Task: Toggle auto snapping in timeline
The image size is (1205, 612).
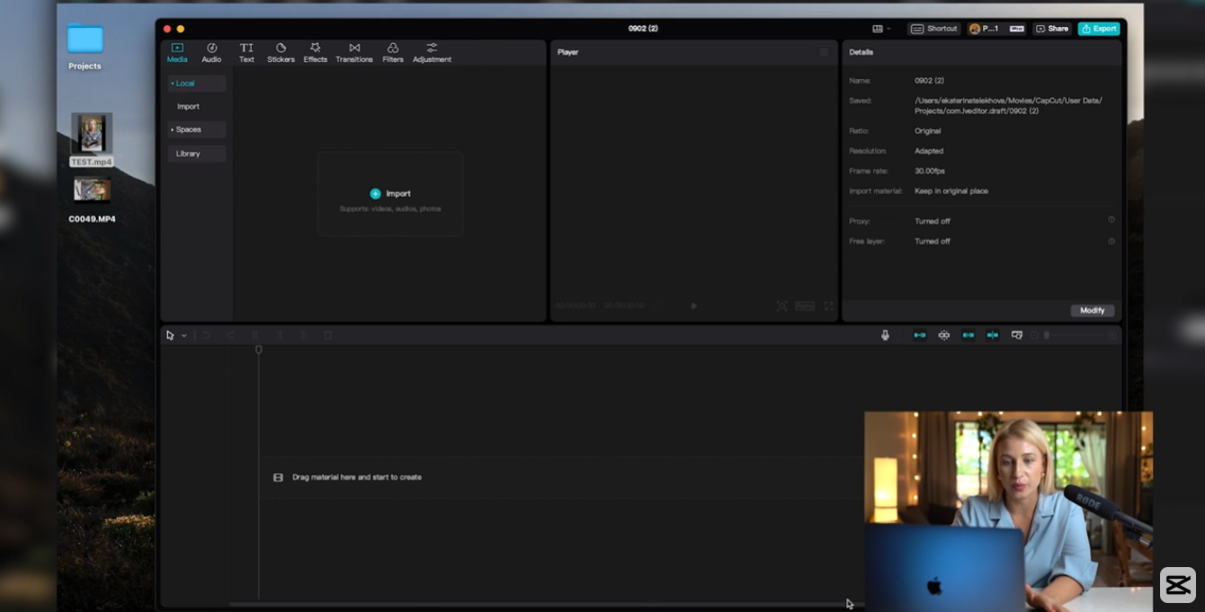Action: coord(944,335)
